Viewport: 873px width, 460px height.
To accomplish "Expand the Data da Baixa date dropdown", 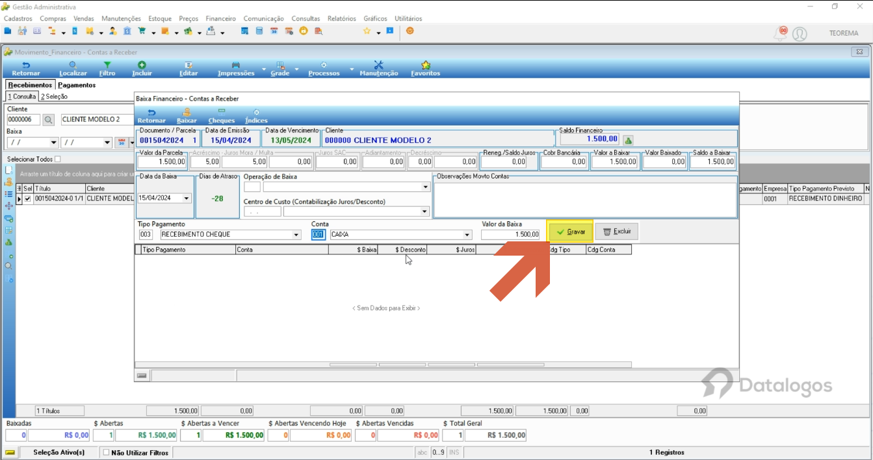I will (187, 199).
